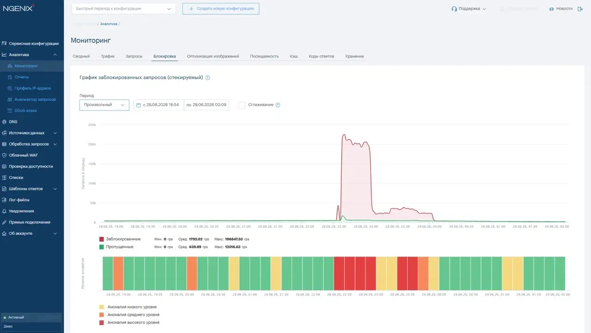
Task: Enable the Сглаживание checkbox
Action: pos(241,105)
